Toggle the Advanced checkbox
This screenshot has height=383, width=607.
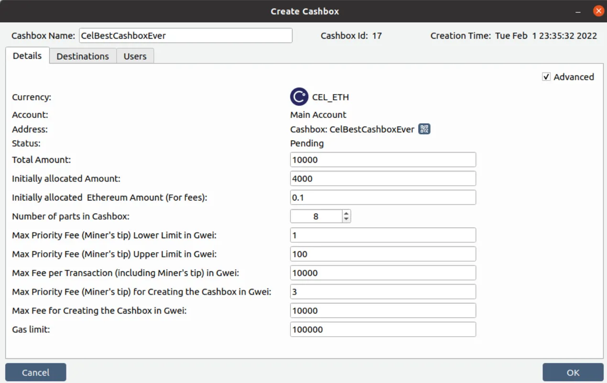click(x=546, y=77)
